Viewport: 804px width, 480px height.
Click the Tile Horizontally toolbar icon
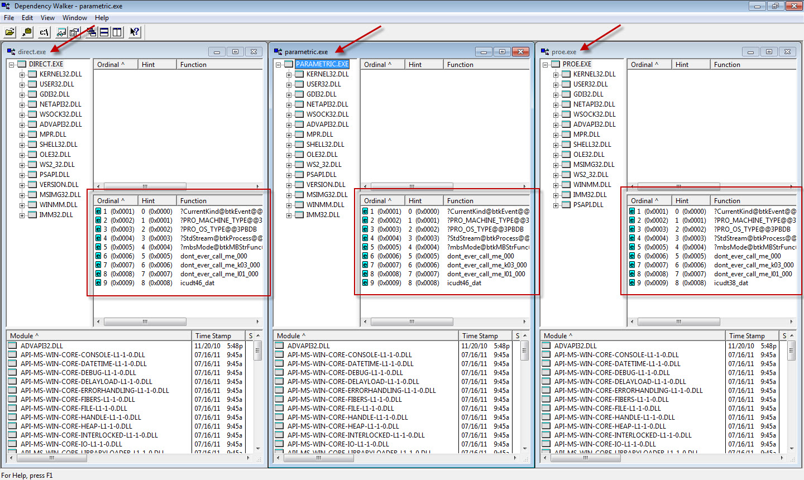click(104, 32)
